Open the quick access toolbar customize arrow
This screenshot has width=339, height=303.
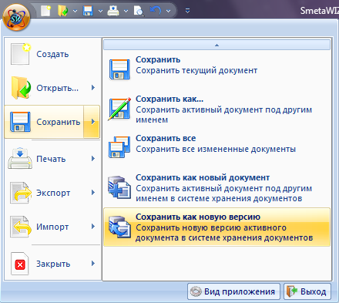[x=187, y=11]
